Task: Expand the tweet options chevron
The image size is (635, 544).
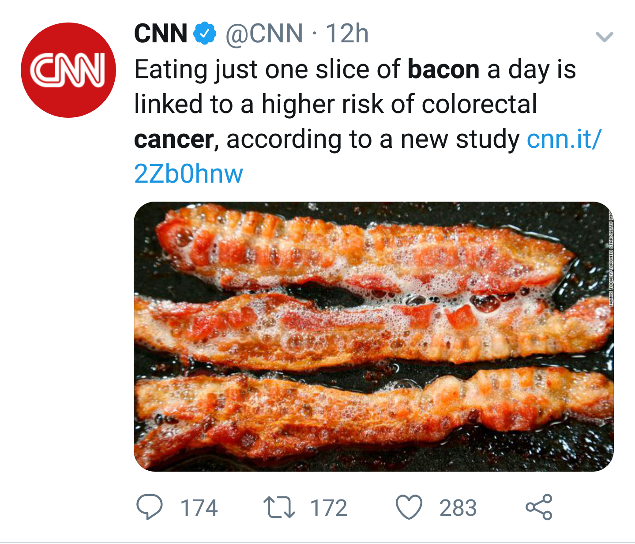Action: 604,37
